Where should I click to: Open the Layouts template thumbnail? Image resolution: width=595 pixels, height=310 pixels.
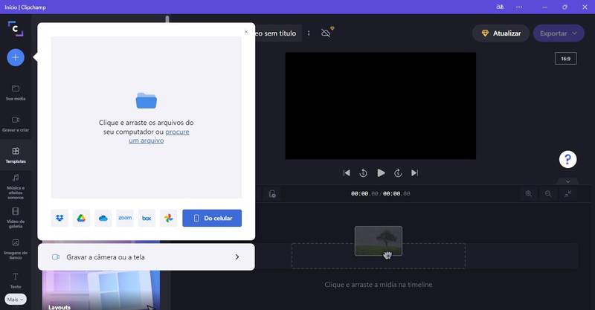point(101,290)
